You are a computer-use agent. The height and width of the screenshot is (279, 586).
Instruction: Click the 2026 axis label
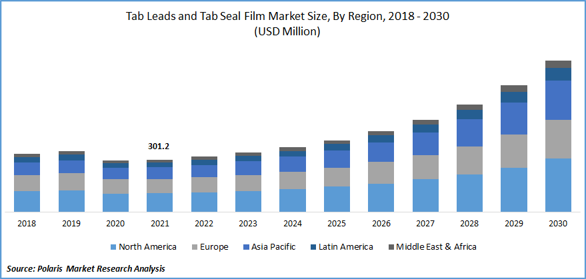[381, 224]
